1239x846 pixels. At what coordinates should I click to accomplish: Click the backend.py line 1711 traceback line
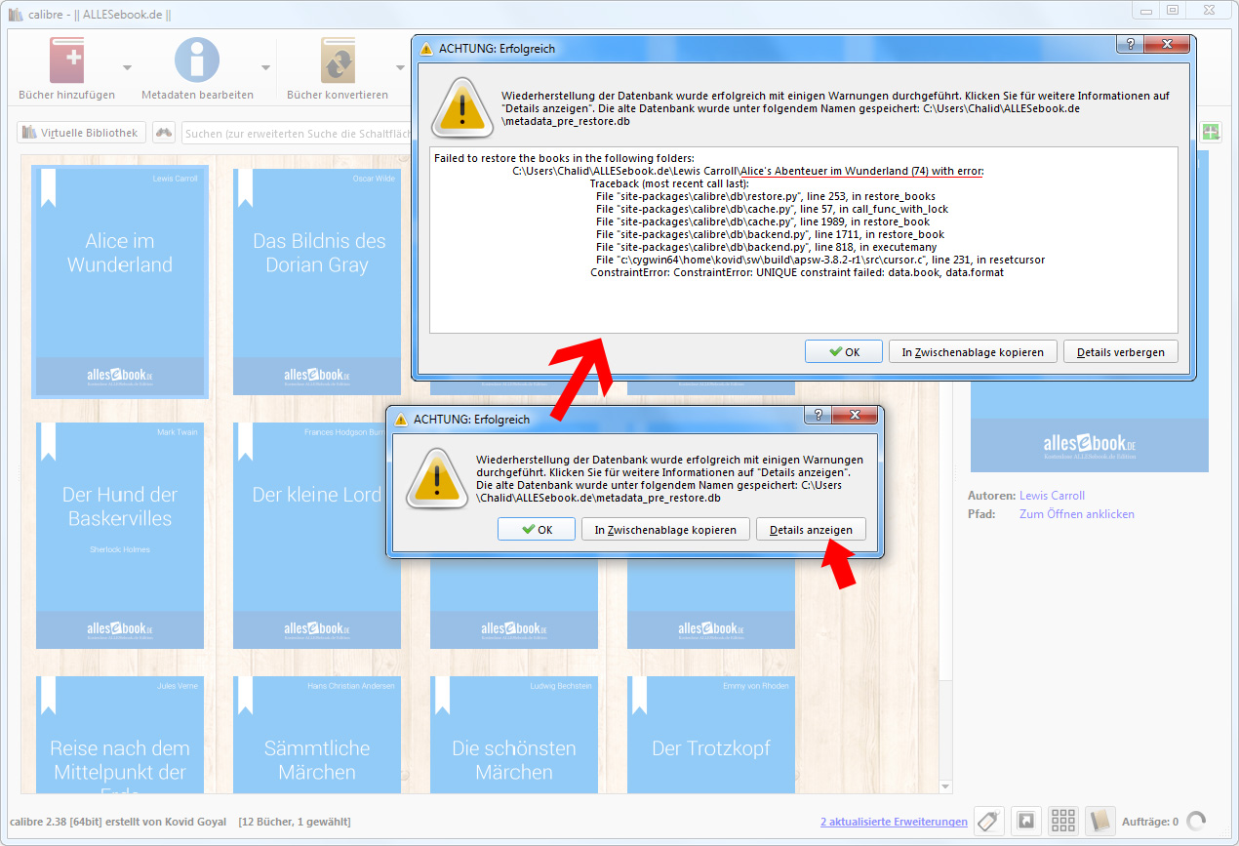[770, 234]
